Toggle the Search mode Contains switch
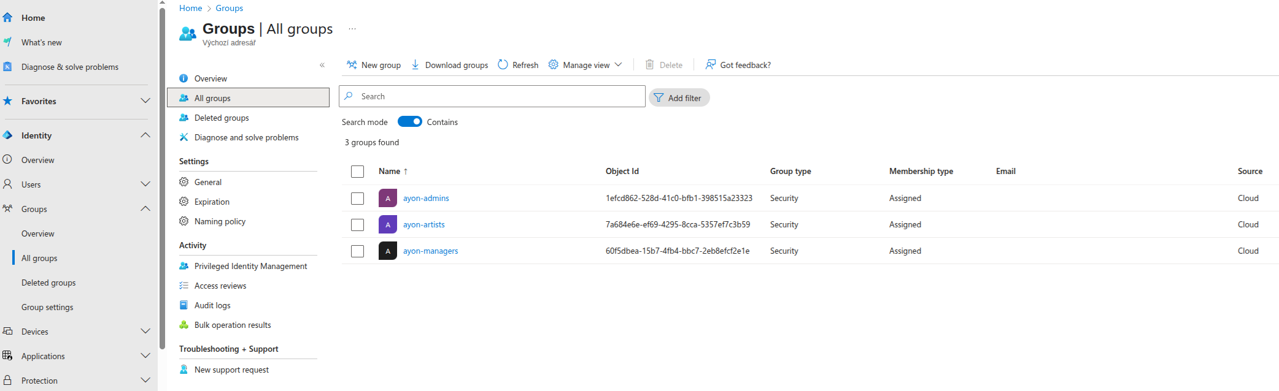The image size is (1279, 391). click(x=409, y=122)
